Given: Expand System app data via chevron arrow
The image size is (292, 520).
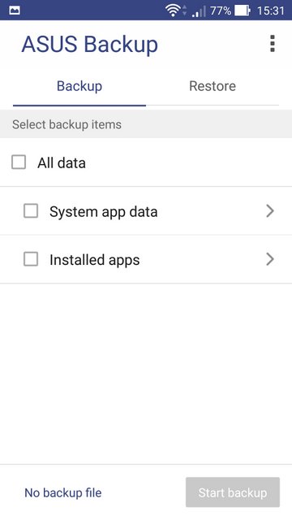Looking at the screenshot, I should pos(270,211).
